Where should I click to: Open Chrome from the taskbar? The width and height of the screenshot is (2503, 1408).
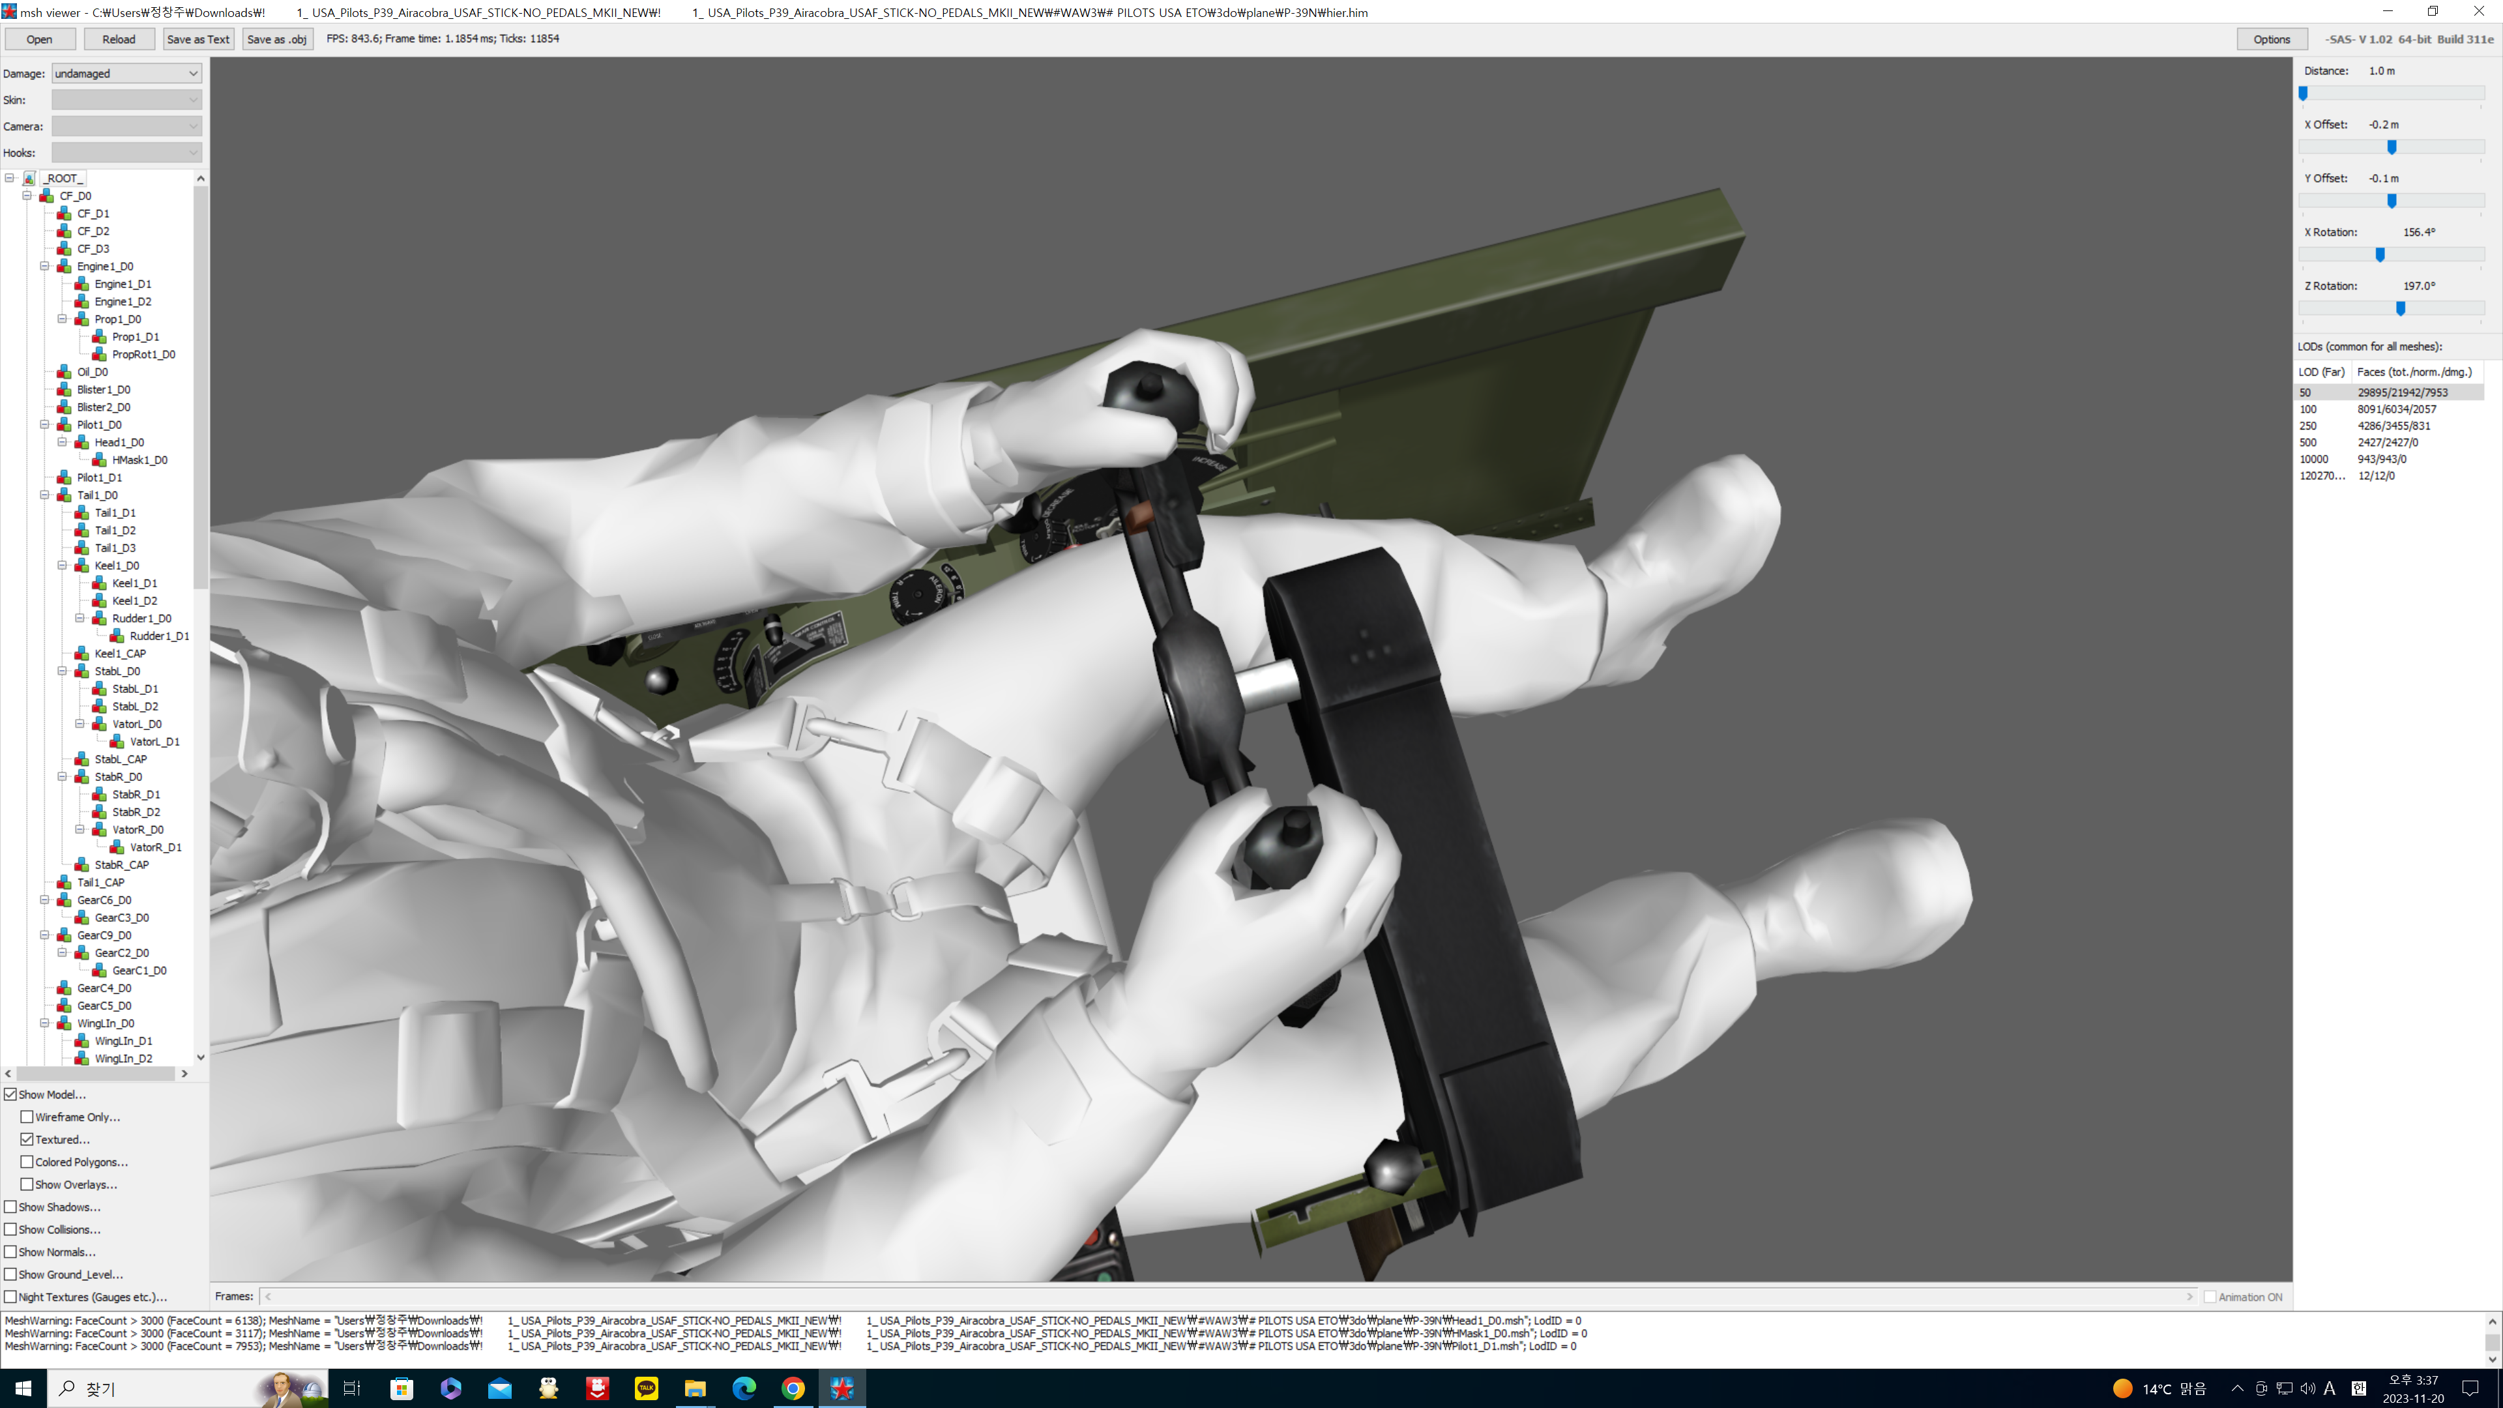pos(793,1388)
